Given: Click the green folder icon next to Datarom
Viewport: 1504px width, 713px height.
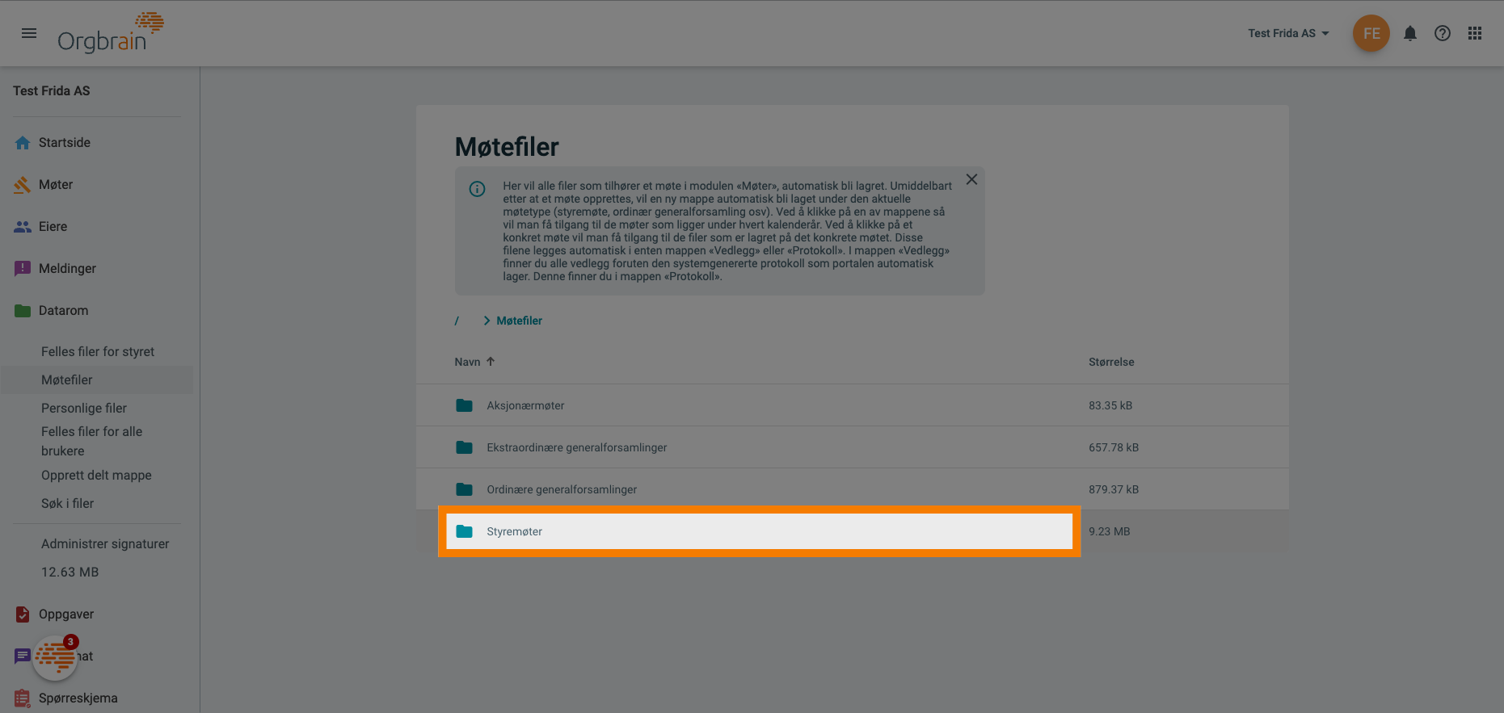Looking at the screenshot, I should (x=23, y=311).
